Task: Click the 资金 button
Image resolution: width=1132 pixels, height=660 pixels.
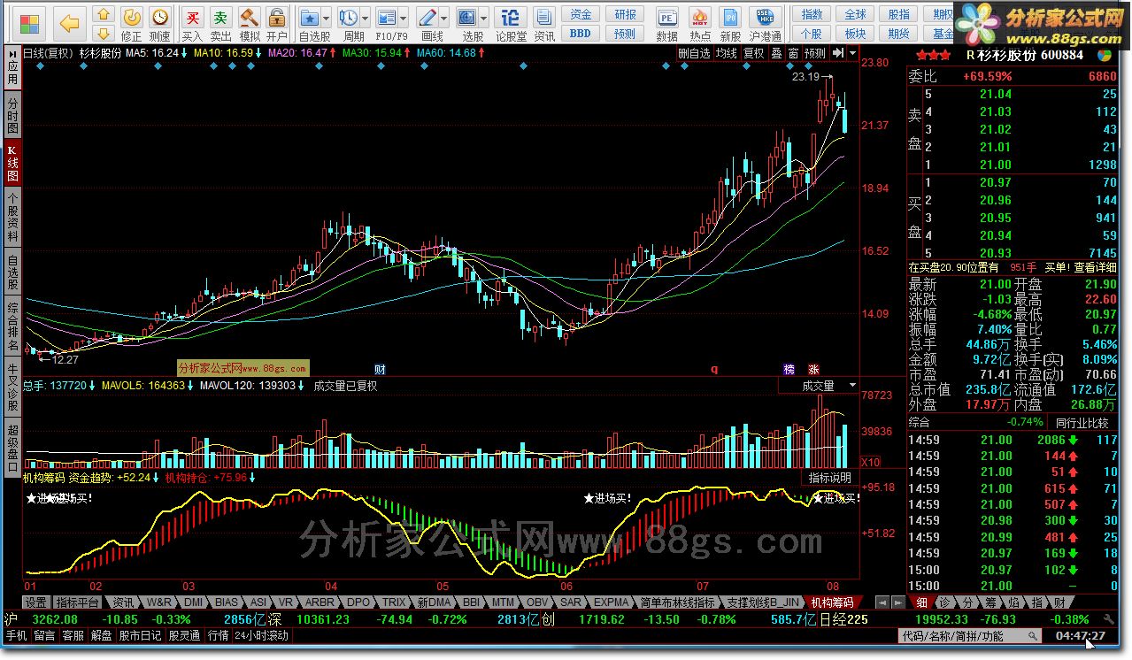Action: pos(581,14)
